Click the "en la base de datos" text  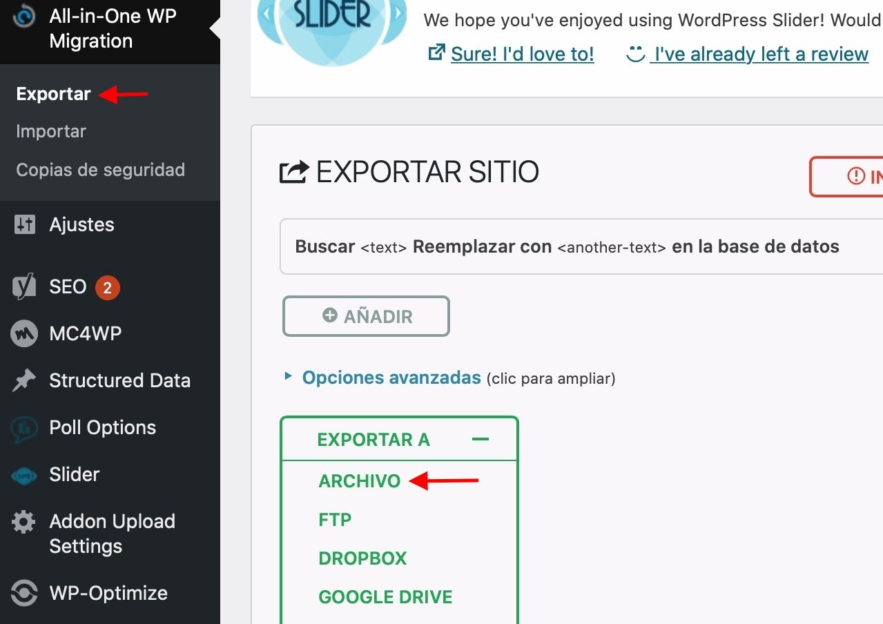(755, 246)
